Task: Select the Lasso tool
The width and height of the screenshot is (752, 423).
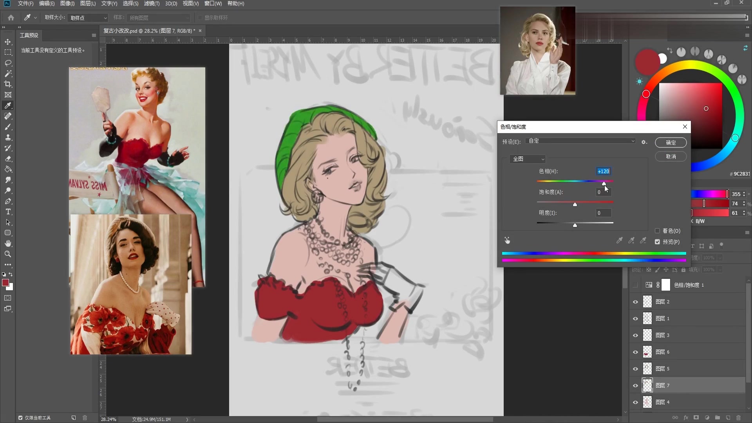Action: pos(8,63)
